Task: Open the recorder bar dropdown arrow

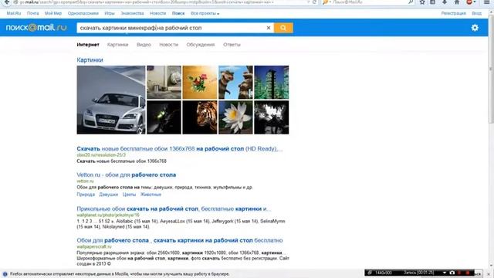Action: coord(445,273)
